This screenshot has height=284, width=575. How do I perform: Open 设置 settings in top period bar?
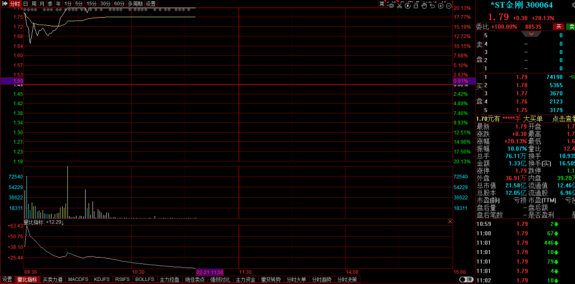[x=151, y=3]
